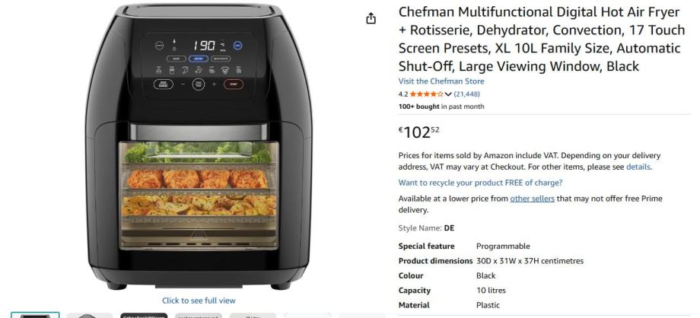700x318 pixels.
Task: Click the Chefman air fryer product title
Action: tap(542, 39)
